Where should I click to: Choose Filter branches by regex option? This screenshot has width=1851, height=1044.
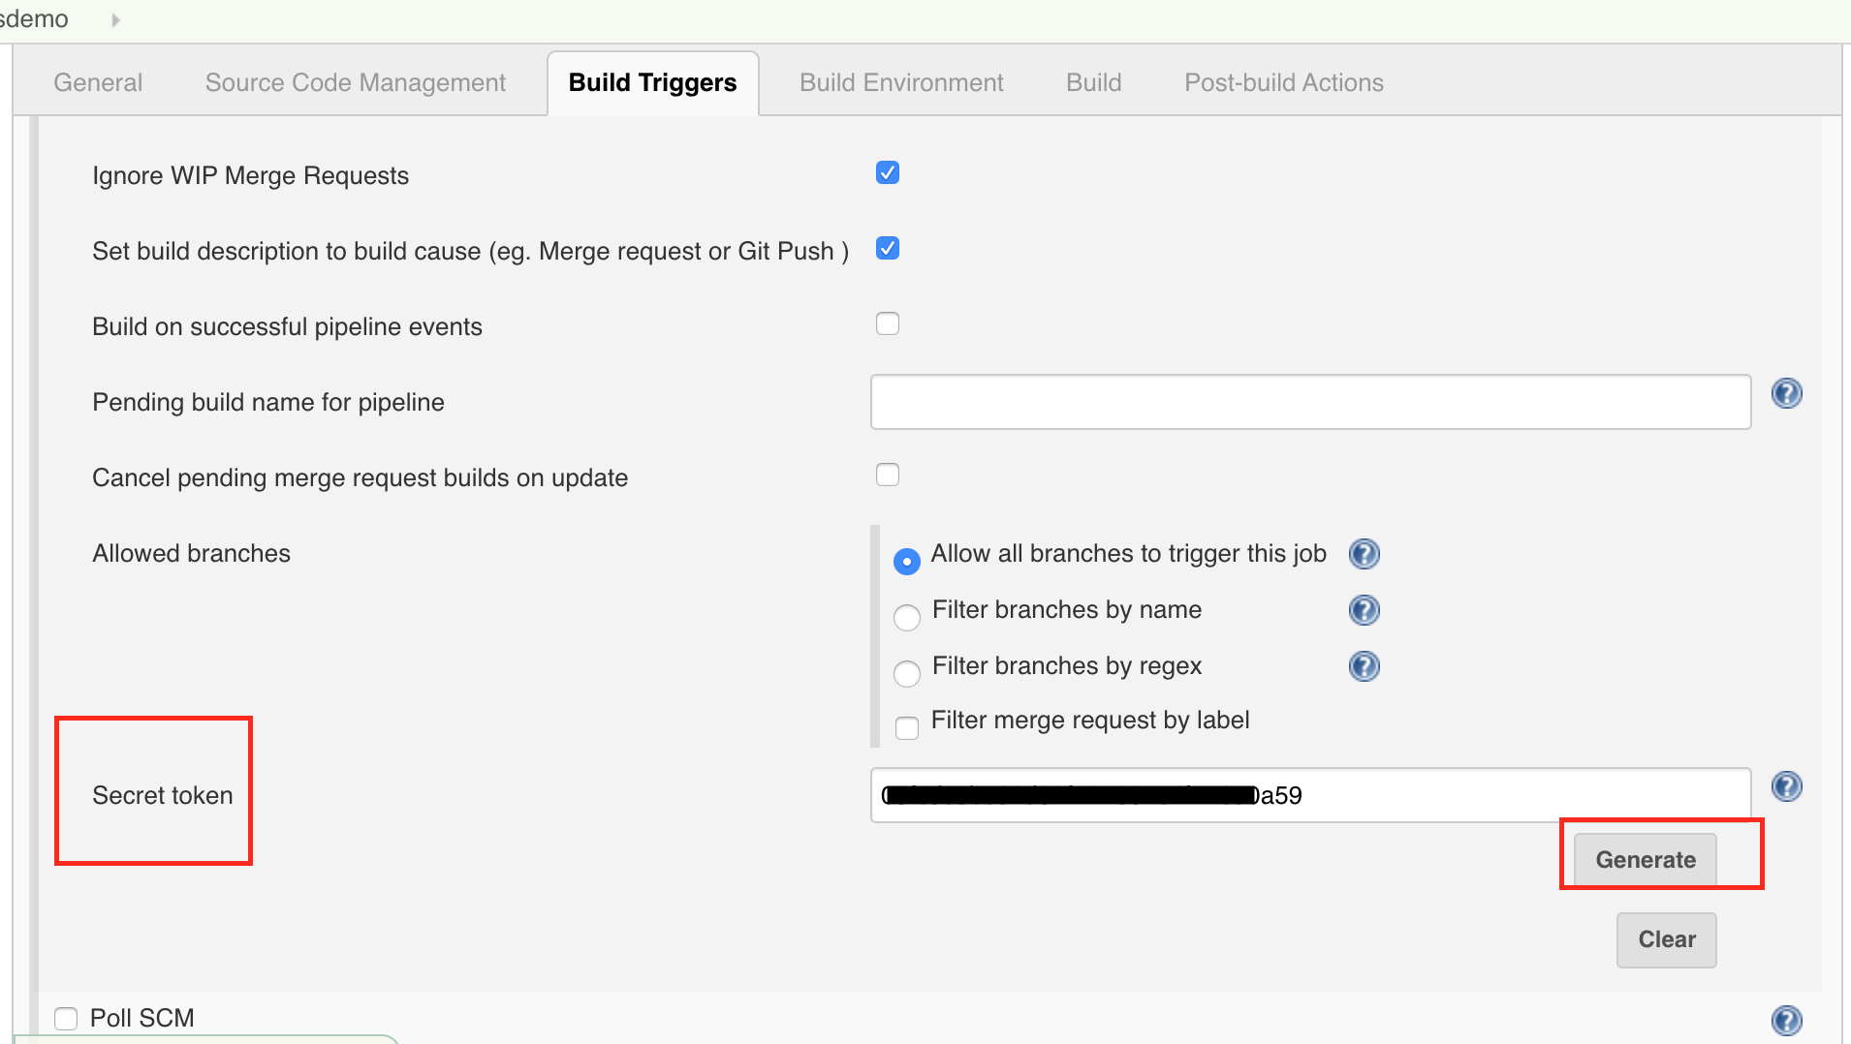point(907,673)
